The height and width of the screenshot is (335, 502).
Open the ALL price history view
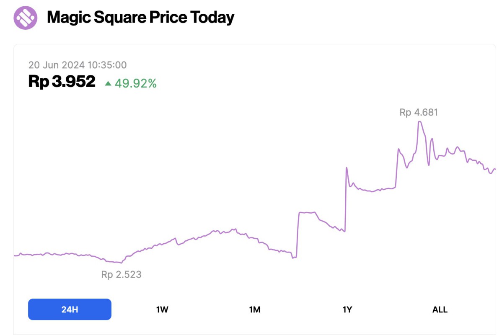tap(439, 309)
